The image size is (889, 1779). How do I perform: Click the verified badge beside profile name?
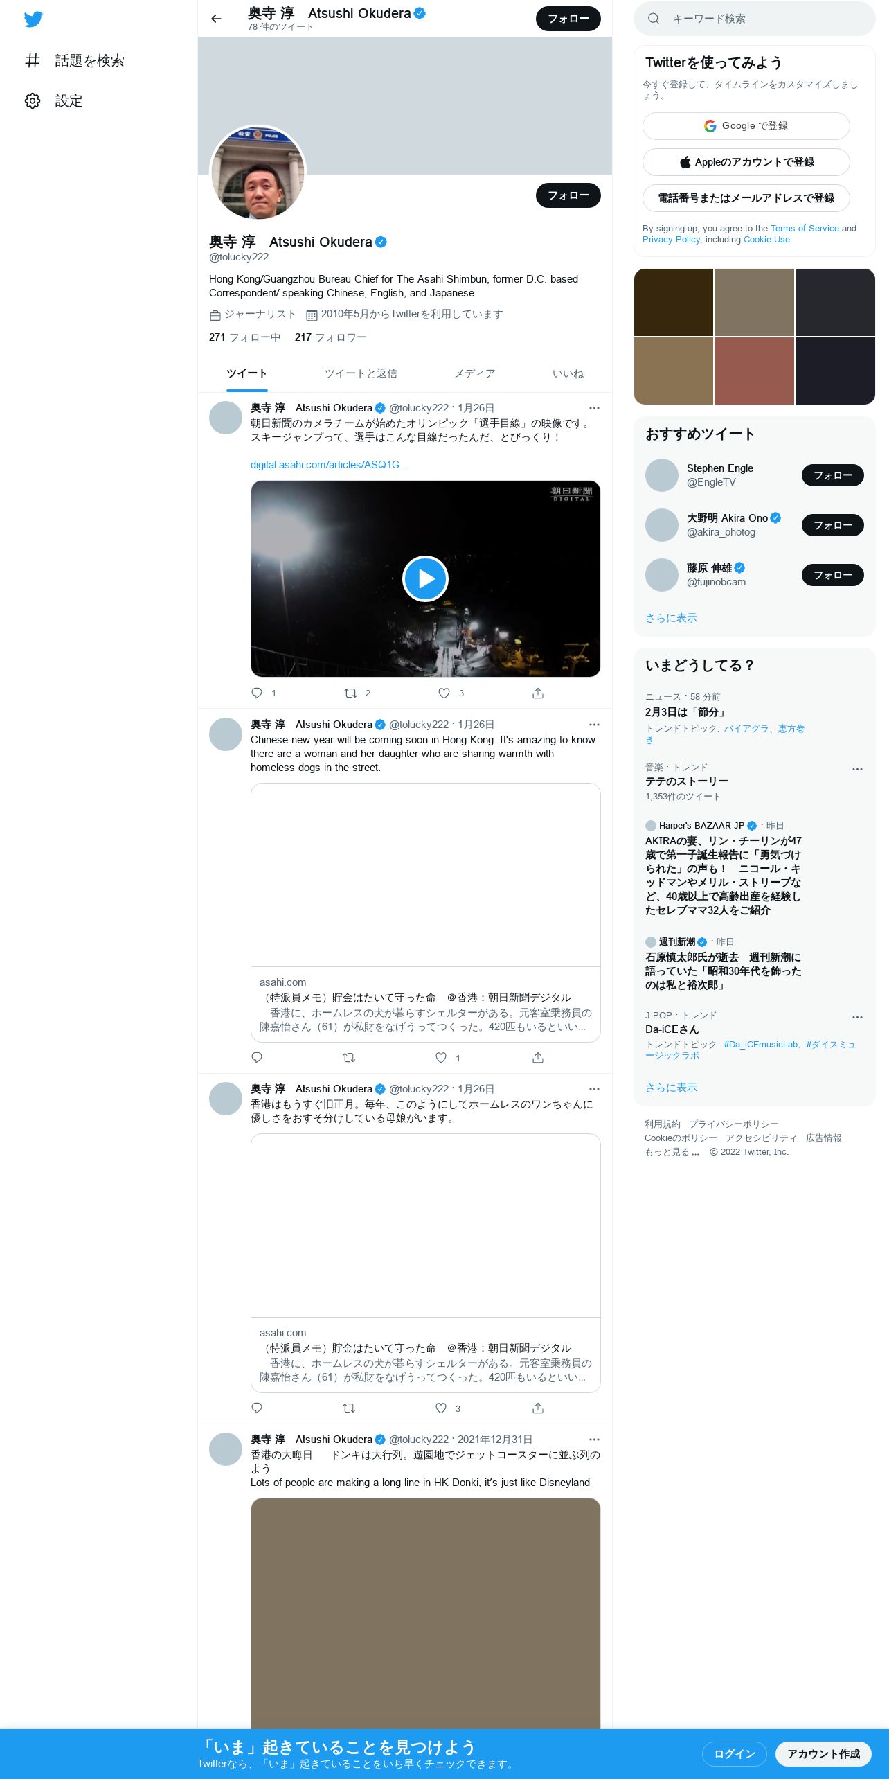click(x=381, y=242)
